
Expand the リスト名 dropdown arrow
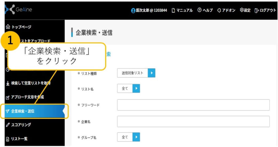pos(136,89)
